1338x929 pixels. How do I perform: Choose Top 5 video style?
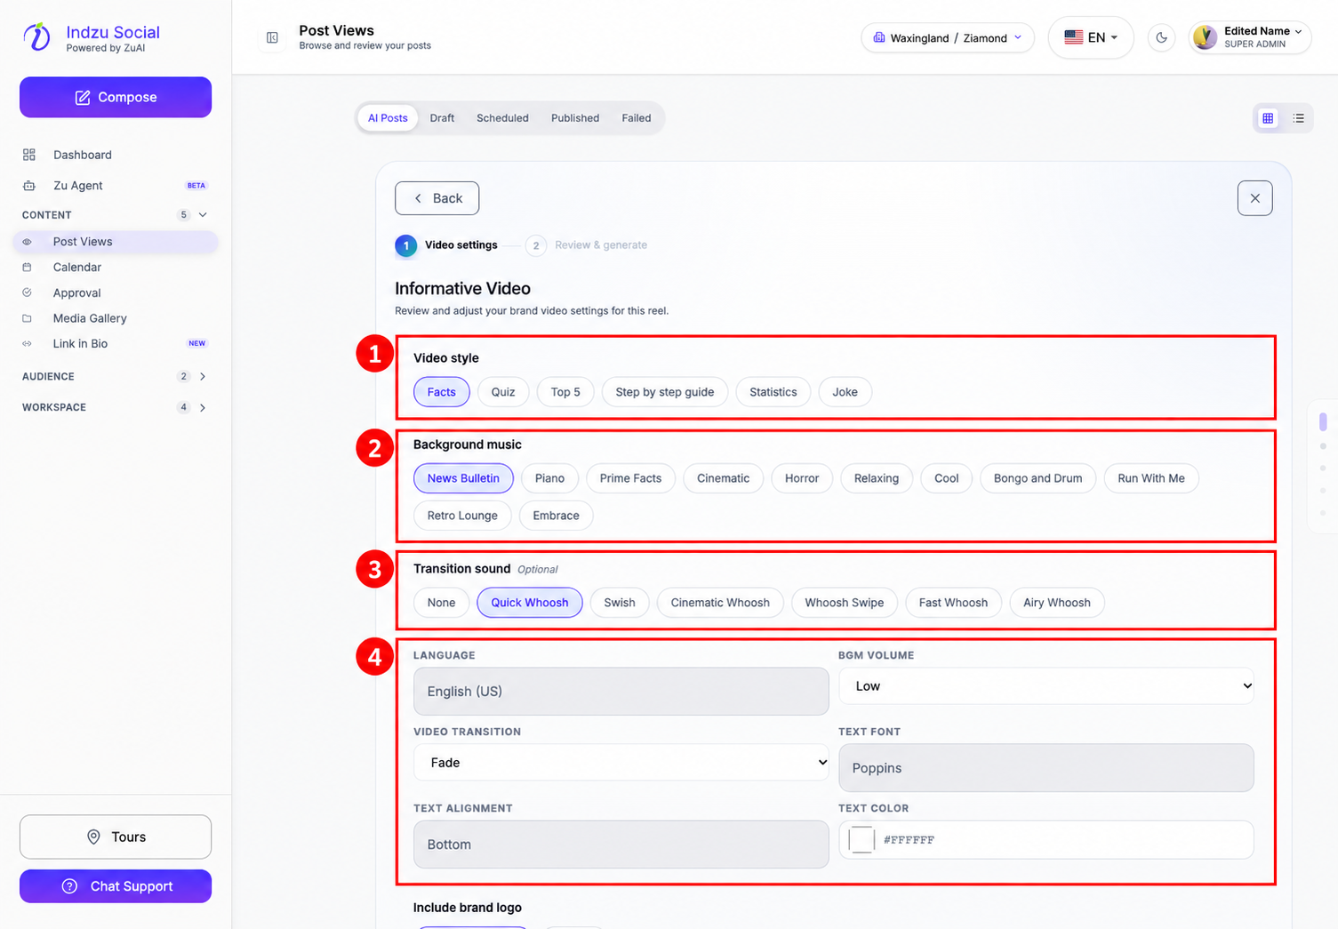[x=565, y=392]
